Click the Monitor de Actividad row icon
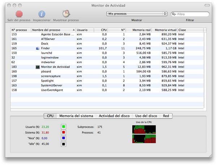This screenshot has height=165, width=217. [38, 67]
